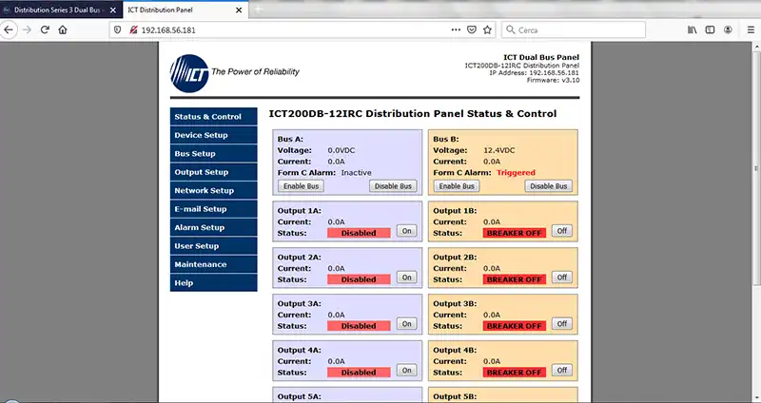761x403 pixels.
Task: Click the insecure connection padlock icon
Action: [133, 29]
